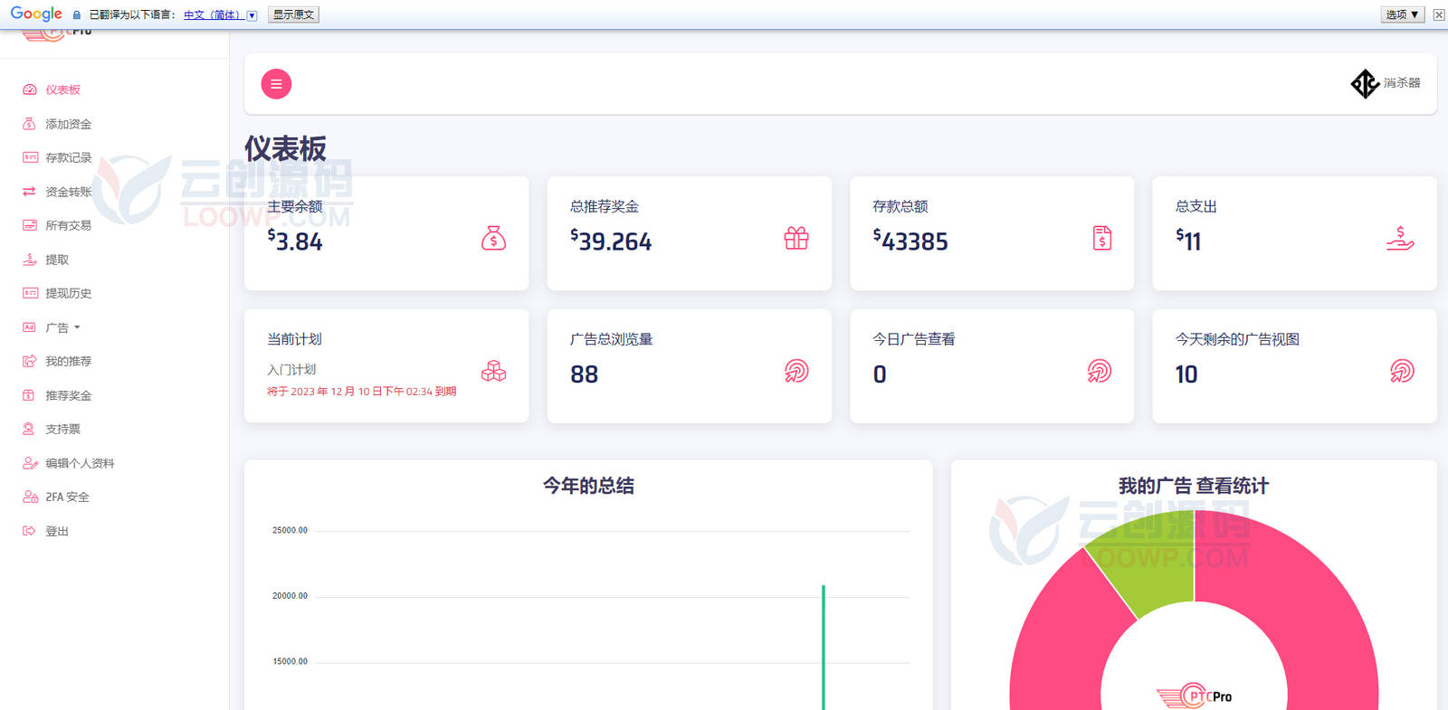
Task: Click the support ticket headset icon
Action: (29, 429)
